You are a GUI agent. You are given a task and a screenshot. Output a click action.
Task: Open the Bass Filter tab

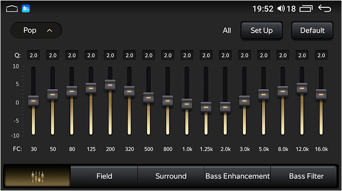pos(306,176)
